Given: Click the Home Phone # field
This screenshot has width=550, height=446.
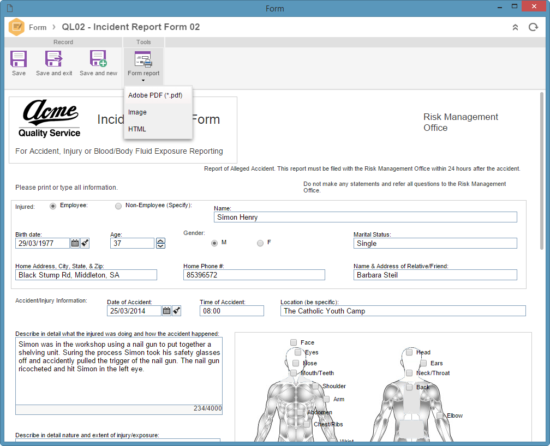Looking at the screenshot, I should coord(254,275).
